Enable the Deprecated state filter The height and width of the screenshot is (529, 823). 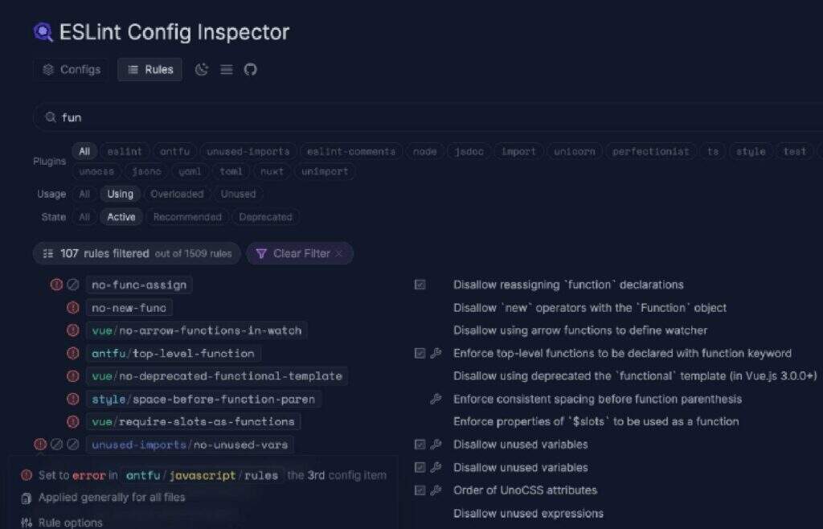[x=265, y=217]
